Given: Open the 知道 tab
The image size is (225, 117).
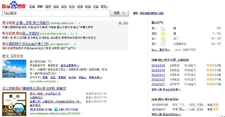Looking at the screenshot, I should (56, 7).
